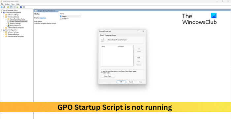This screenshot has width=231, height=119.
Task: Click the Show Files... button
Action: tap(108, 76)
